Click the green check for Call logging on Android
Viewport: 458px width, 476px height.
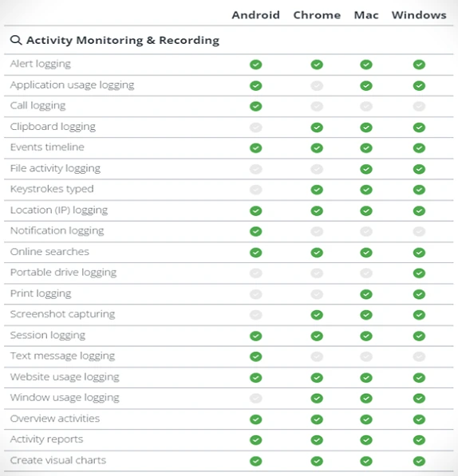coord(255,107)
